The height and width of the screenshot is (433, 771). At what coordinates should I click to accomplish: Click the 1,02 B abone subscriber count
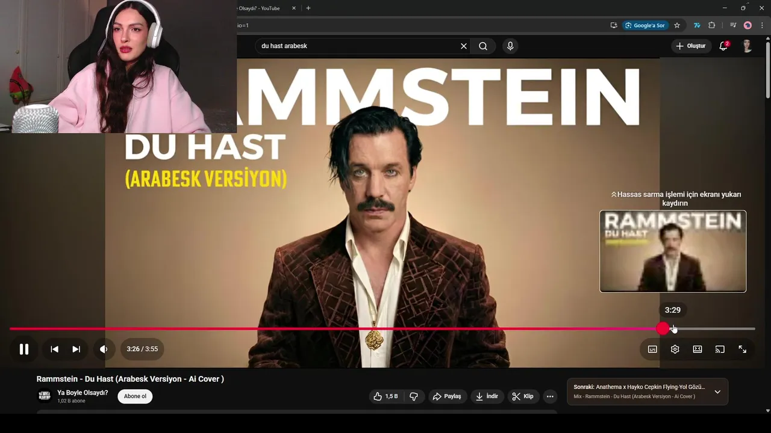(71, 401)
